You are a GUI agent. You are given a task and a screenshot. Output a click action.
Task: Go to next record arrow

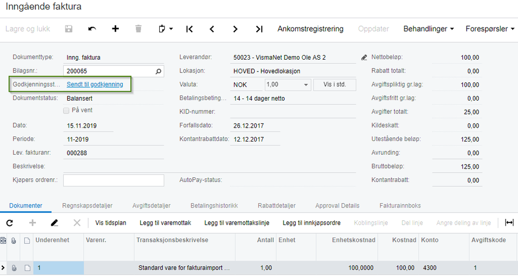point(235,29)
